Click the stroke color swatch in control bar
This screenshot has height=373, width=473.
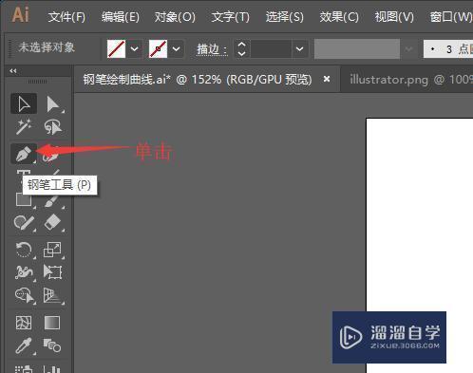coord(158,48)
